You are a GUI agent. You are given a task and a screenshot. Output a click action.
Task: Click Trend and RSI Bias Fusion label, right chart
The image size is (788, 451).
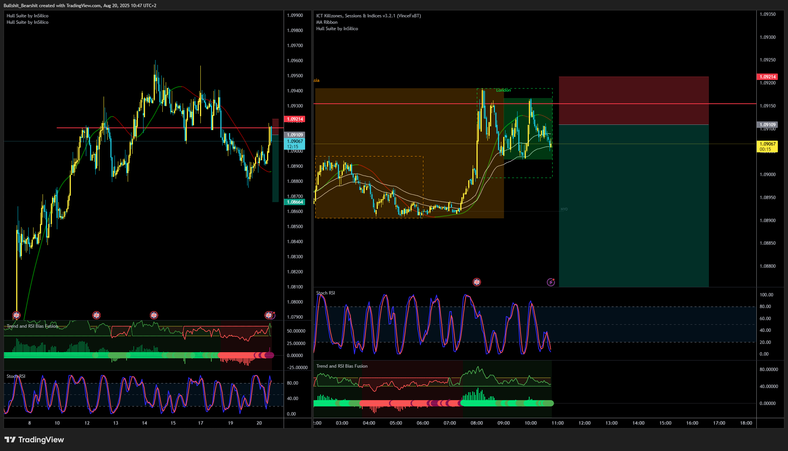click(342, 366)
